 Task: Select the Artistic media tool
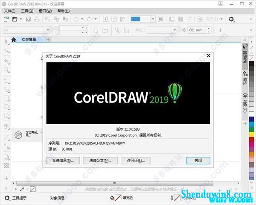[x=6, y=90]
